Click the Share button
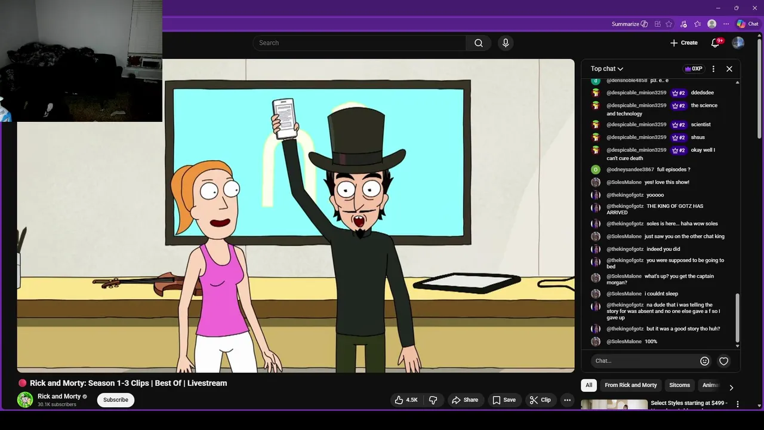764x430 pixels. click(x=465, y=400)
